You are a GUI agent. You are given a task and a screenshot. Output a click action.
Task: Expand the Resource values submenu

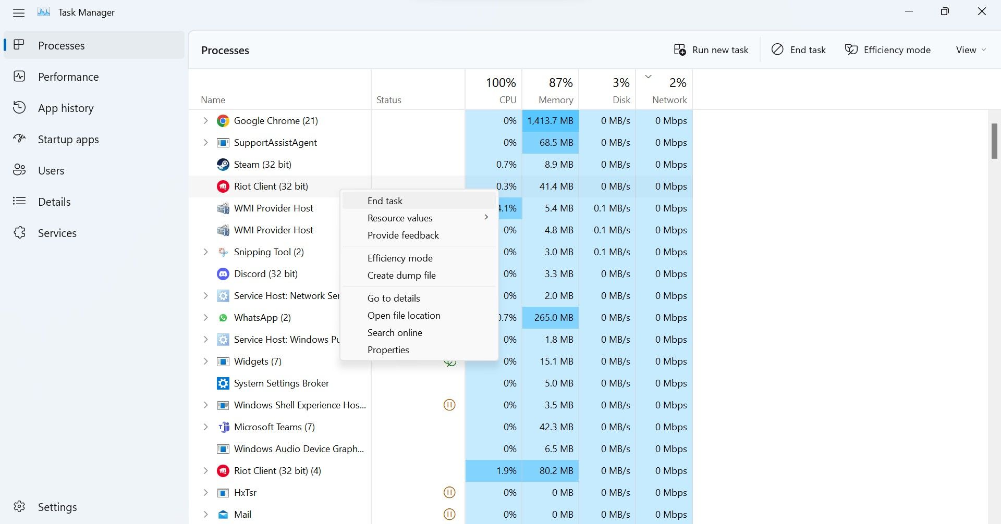[x=400, y=218]
